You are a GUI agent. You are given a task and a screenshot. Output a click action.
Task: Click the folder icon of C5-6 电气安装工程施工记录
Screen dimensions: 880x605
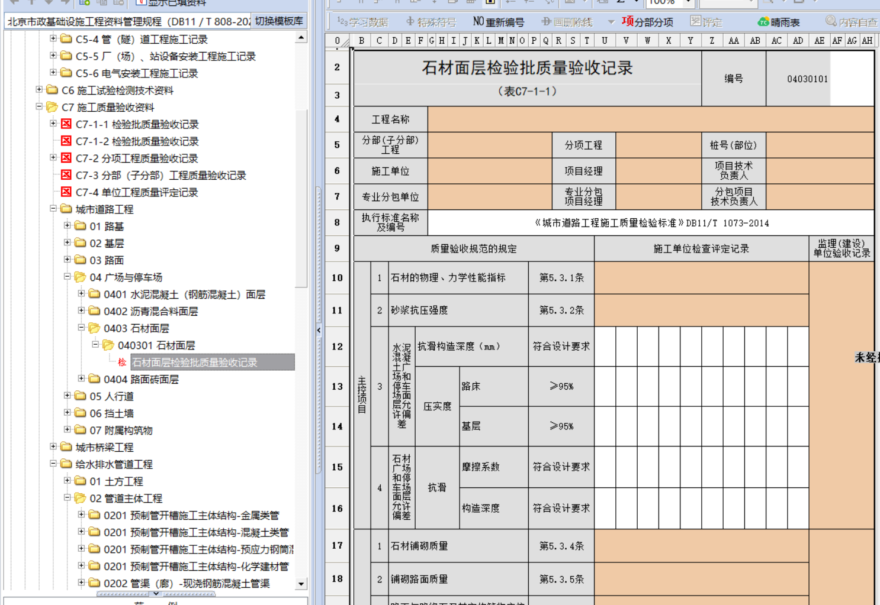(x=66, y=73)
